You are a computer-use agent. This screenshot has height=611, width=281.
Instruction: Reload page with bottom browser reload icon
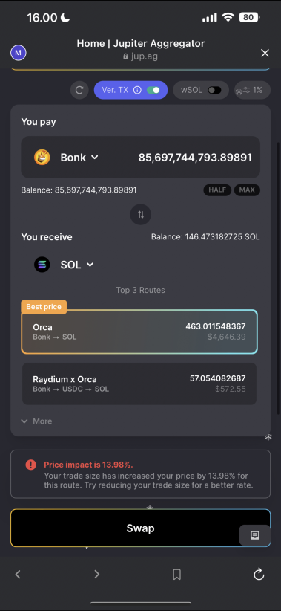[259, 574]
